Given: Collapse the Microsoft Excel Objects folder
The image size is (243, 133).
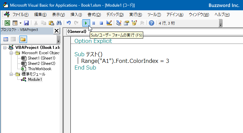Looking at the screenshot, I should coord(11,53).
